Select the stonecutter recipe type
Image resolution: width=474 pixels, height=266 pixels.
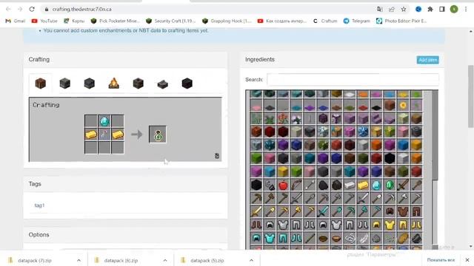(163, 84)
